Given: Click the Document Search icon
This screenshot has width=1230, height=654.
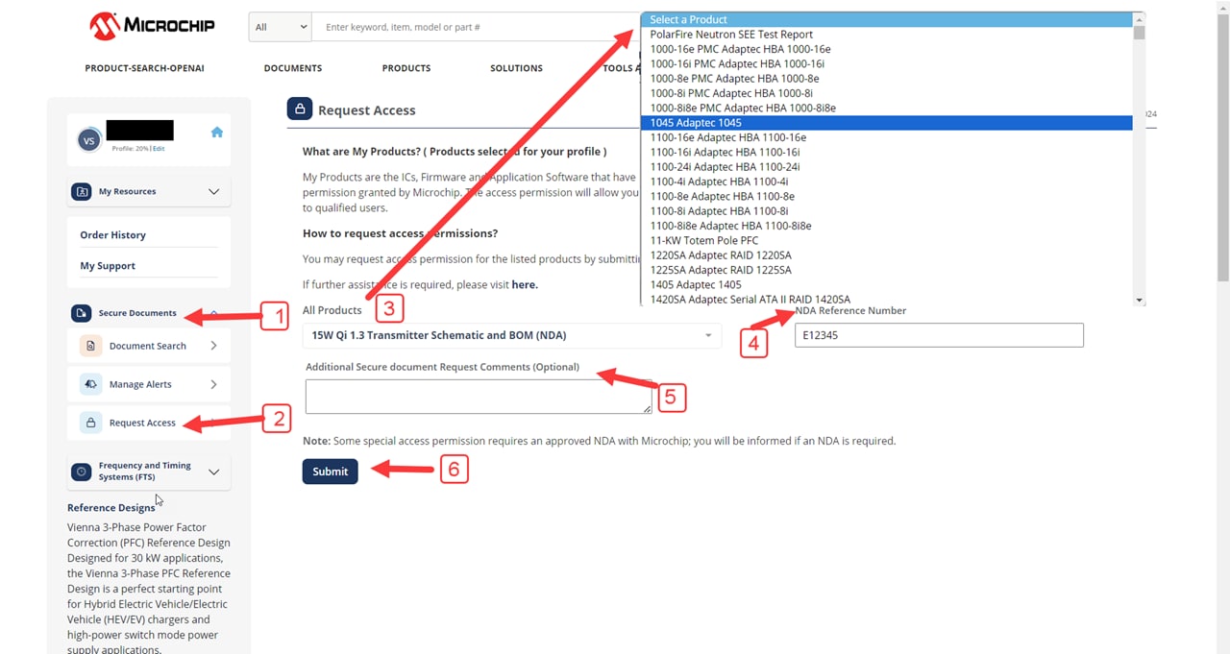Looking at the screenshot, I should point(91,345).
